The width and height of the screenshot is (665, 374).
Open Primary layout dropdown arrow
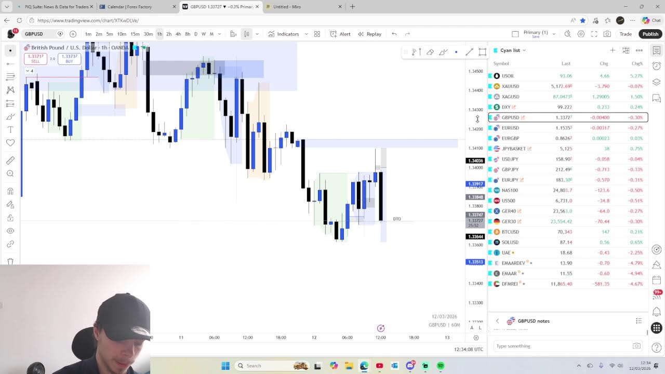point(554,34)
